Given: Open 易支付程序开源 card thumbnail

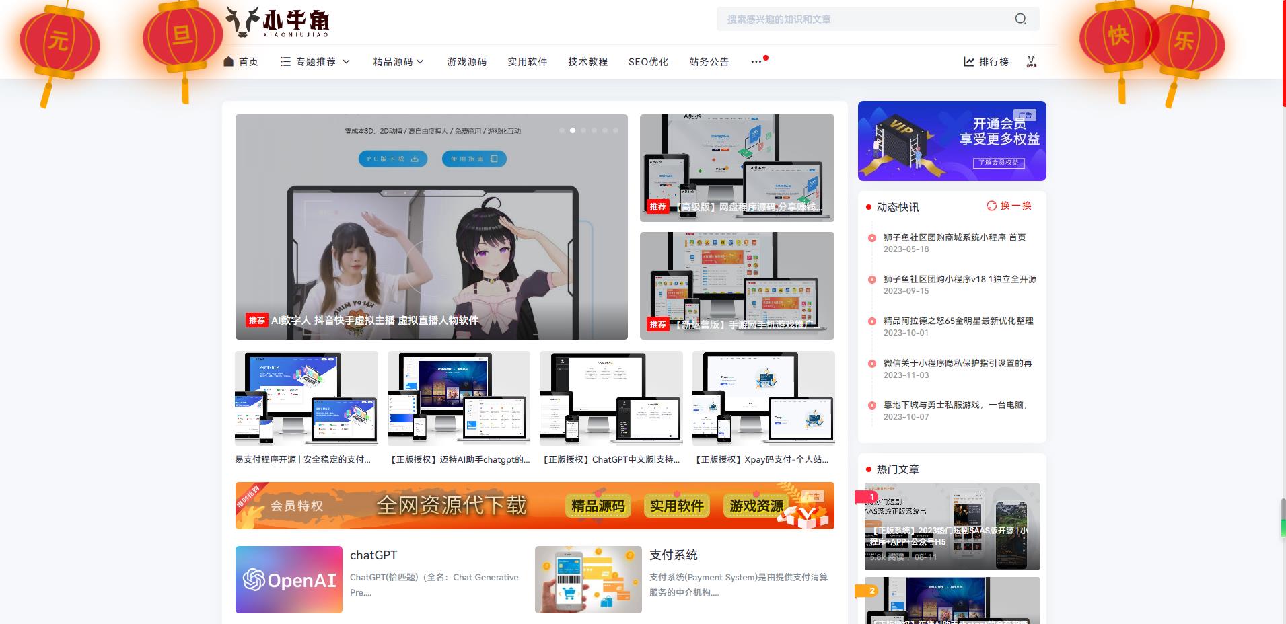Looking at the screenshot, I should point(306,399).
